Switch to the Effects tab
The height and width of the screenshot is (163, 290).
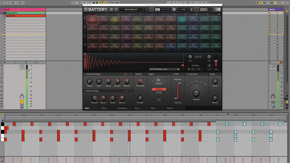[x=104, y=108]
